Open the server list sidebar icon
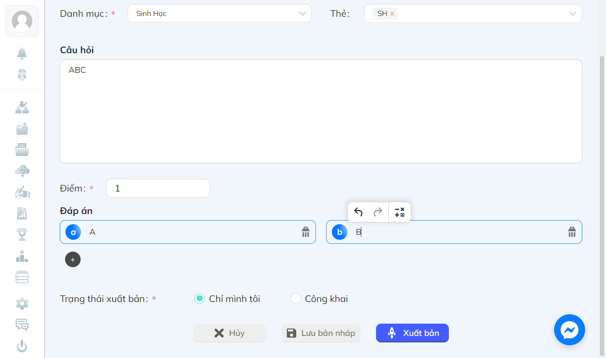The image size is (606, 358). pyautogui.click(x=22, y=277)
